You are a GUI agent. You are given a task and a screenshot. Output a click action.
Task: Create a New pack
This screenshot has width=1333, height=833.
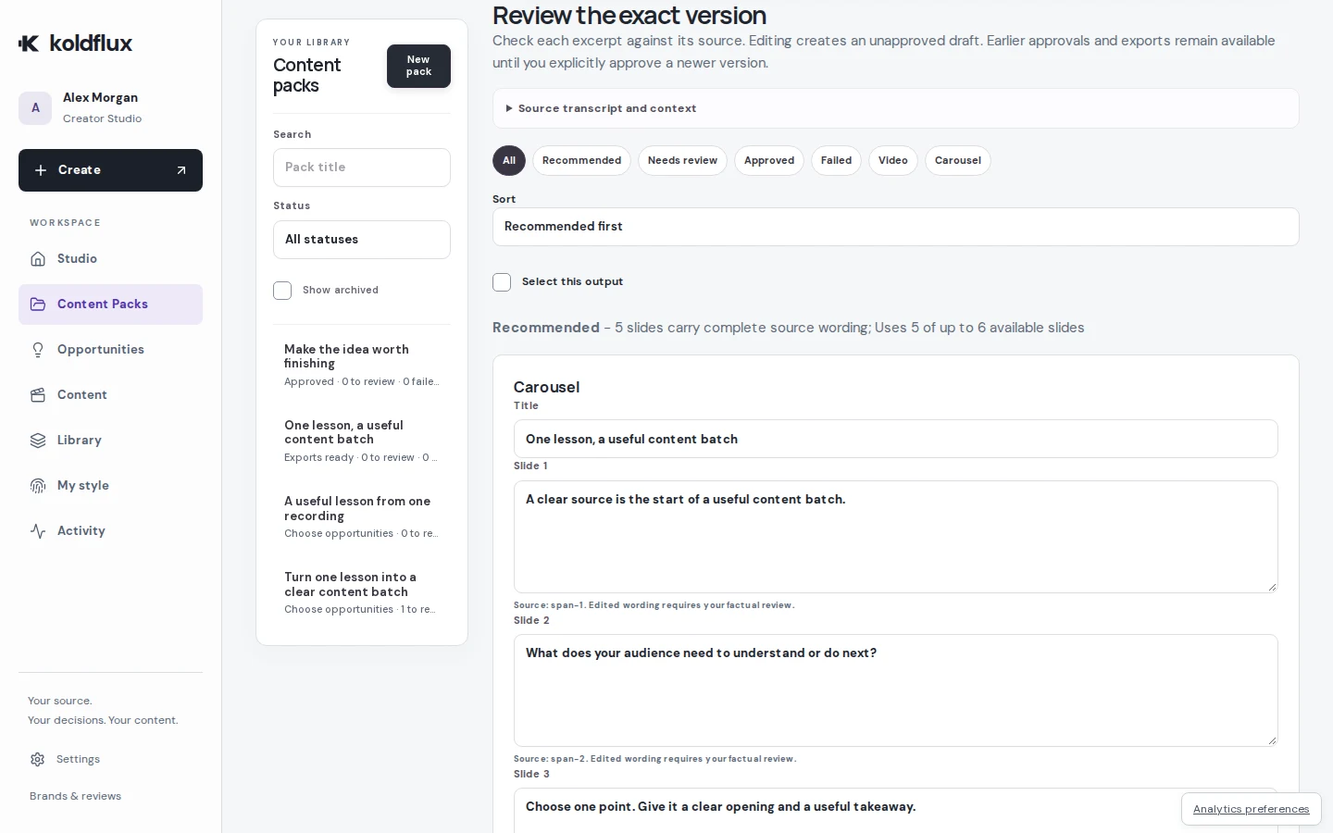point(418,66)
